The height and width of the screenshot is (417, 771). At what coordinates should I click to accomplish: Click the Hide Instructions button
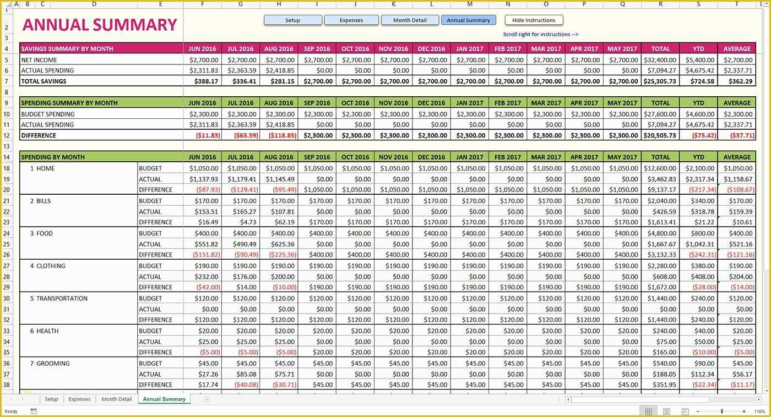point(534,20)
